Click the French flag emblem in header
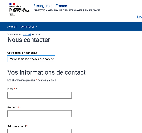Image resolution: width=142 pixels, height=133 pixels. tap(12, 4)
